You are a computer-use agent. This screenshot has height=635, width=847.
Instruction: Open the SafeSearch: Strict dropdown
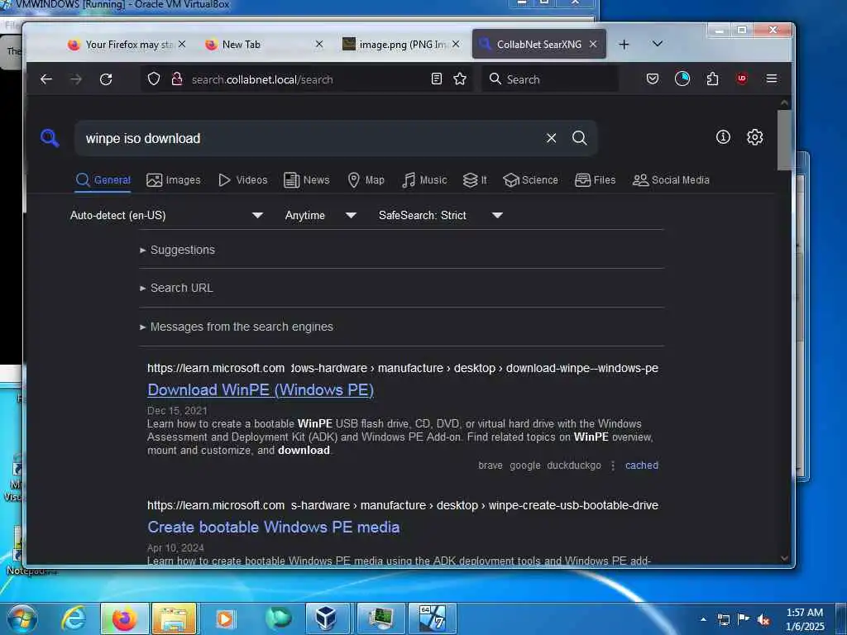[x=441, y=216]
